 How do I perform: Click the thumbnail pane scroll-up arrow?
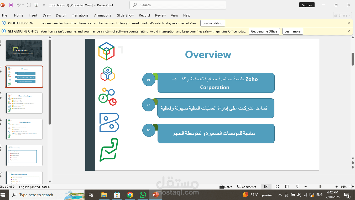tap(50, 37)
